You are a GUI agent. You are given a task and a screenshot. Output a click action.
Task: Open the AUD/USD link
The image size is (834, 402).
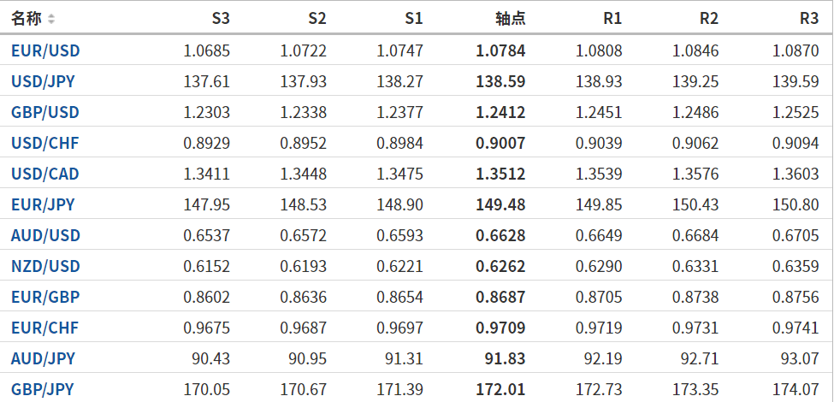45,235
